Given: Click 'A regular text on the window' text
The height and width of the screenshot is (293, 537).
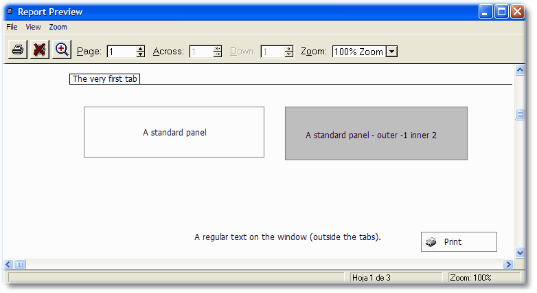Looking at the screenshot, I should click(x=288, y=237).
